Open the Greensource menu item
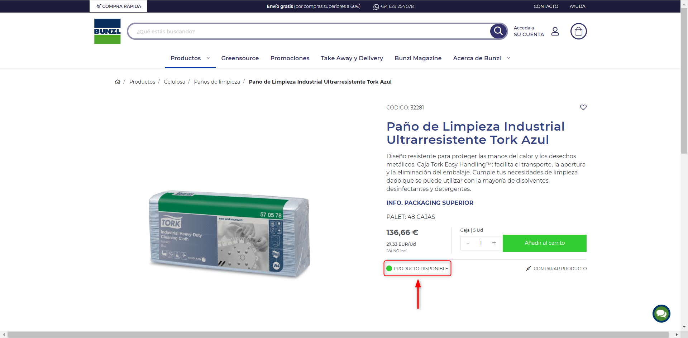This screenshot has height=338, width=688. (240, 58)
